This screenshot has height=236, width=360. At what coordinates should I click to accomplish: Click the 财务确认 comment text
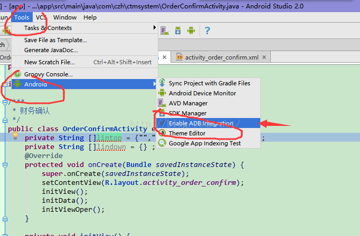tap(35, 111)
